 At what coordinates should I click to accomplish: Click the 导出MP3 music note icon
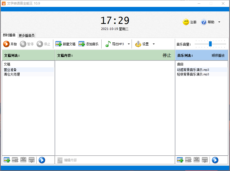pyautogui.click(x=108, y=44)
